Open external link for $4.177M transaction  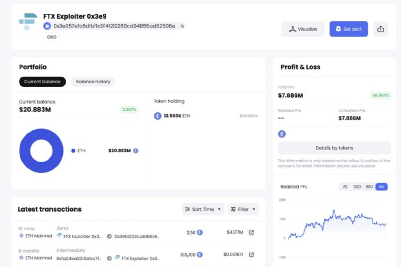(x=251, y=233)
